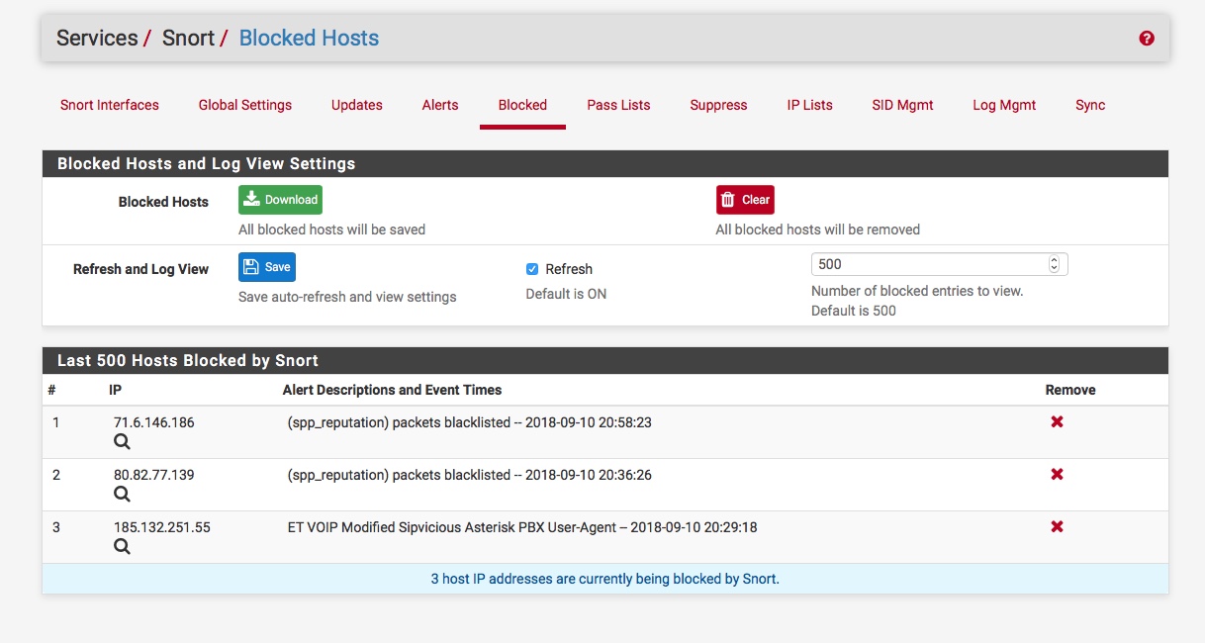Viewport: 1205px width, 643px height.
Task: Click the Remove column header
Action: pos(1070,390)
